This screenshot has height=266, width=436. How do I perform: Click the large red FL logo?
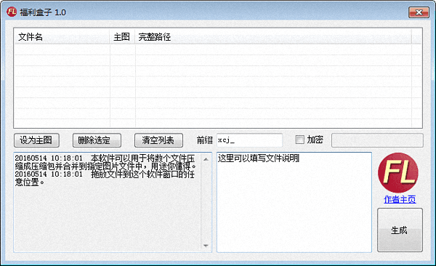coord(398,172)
